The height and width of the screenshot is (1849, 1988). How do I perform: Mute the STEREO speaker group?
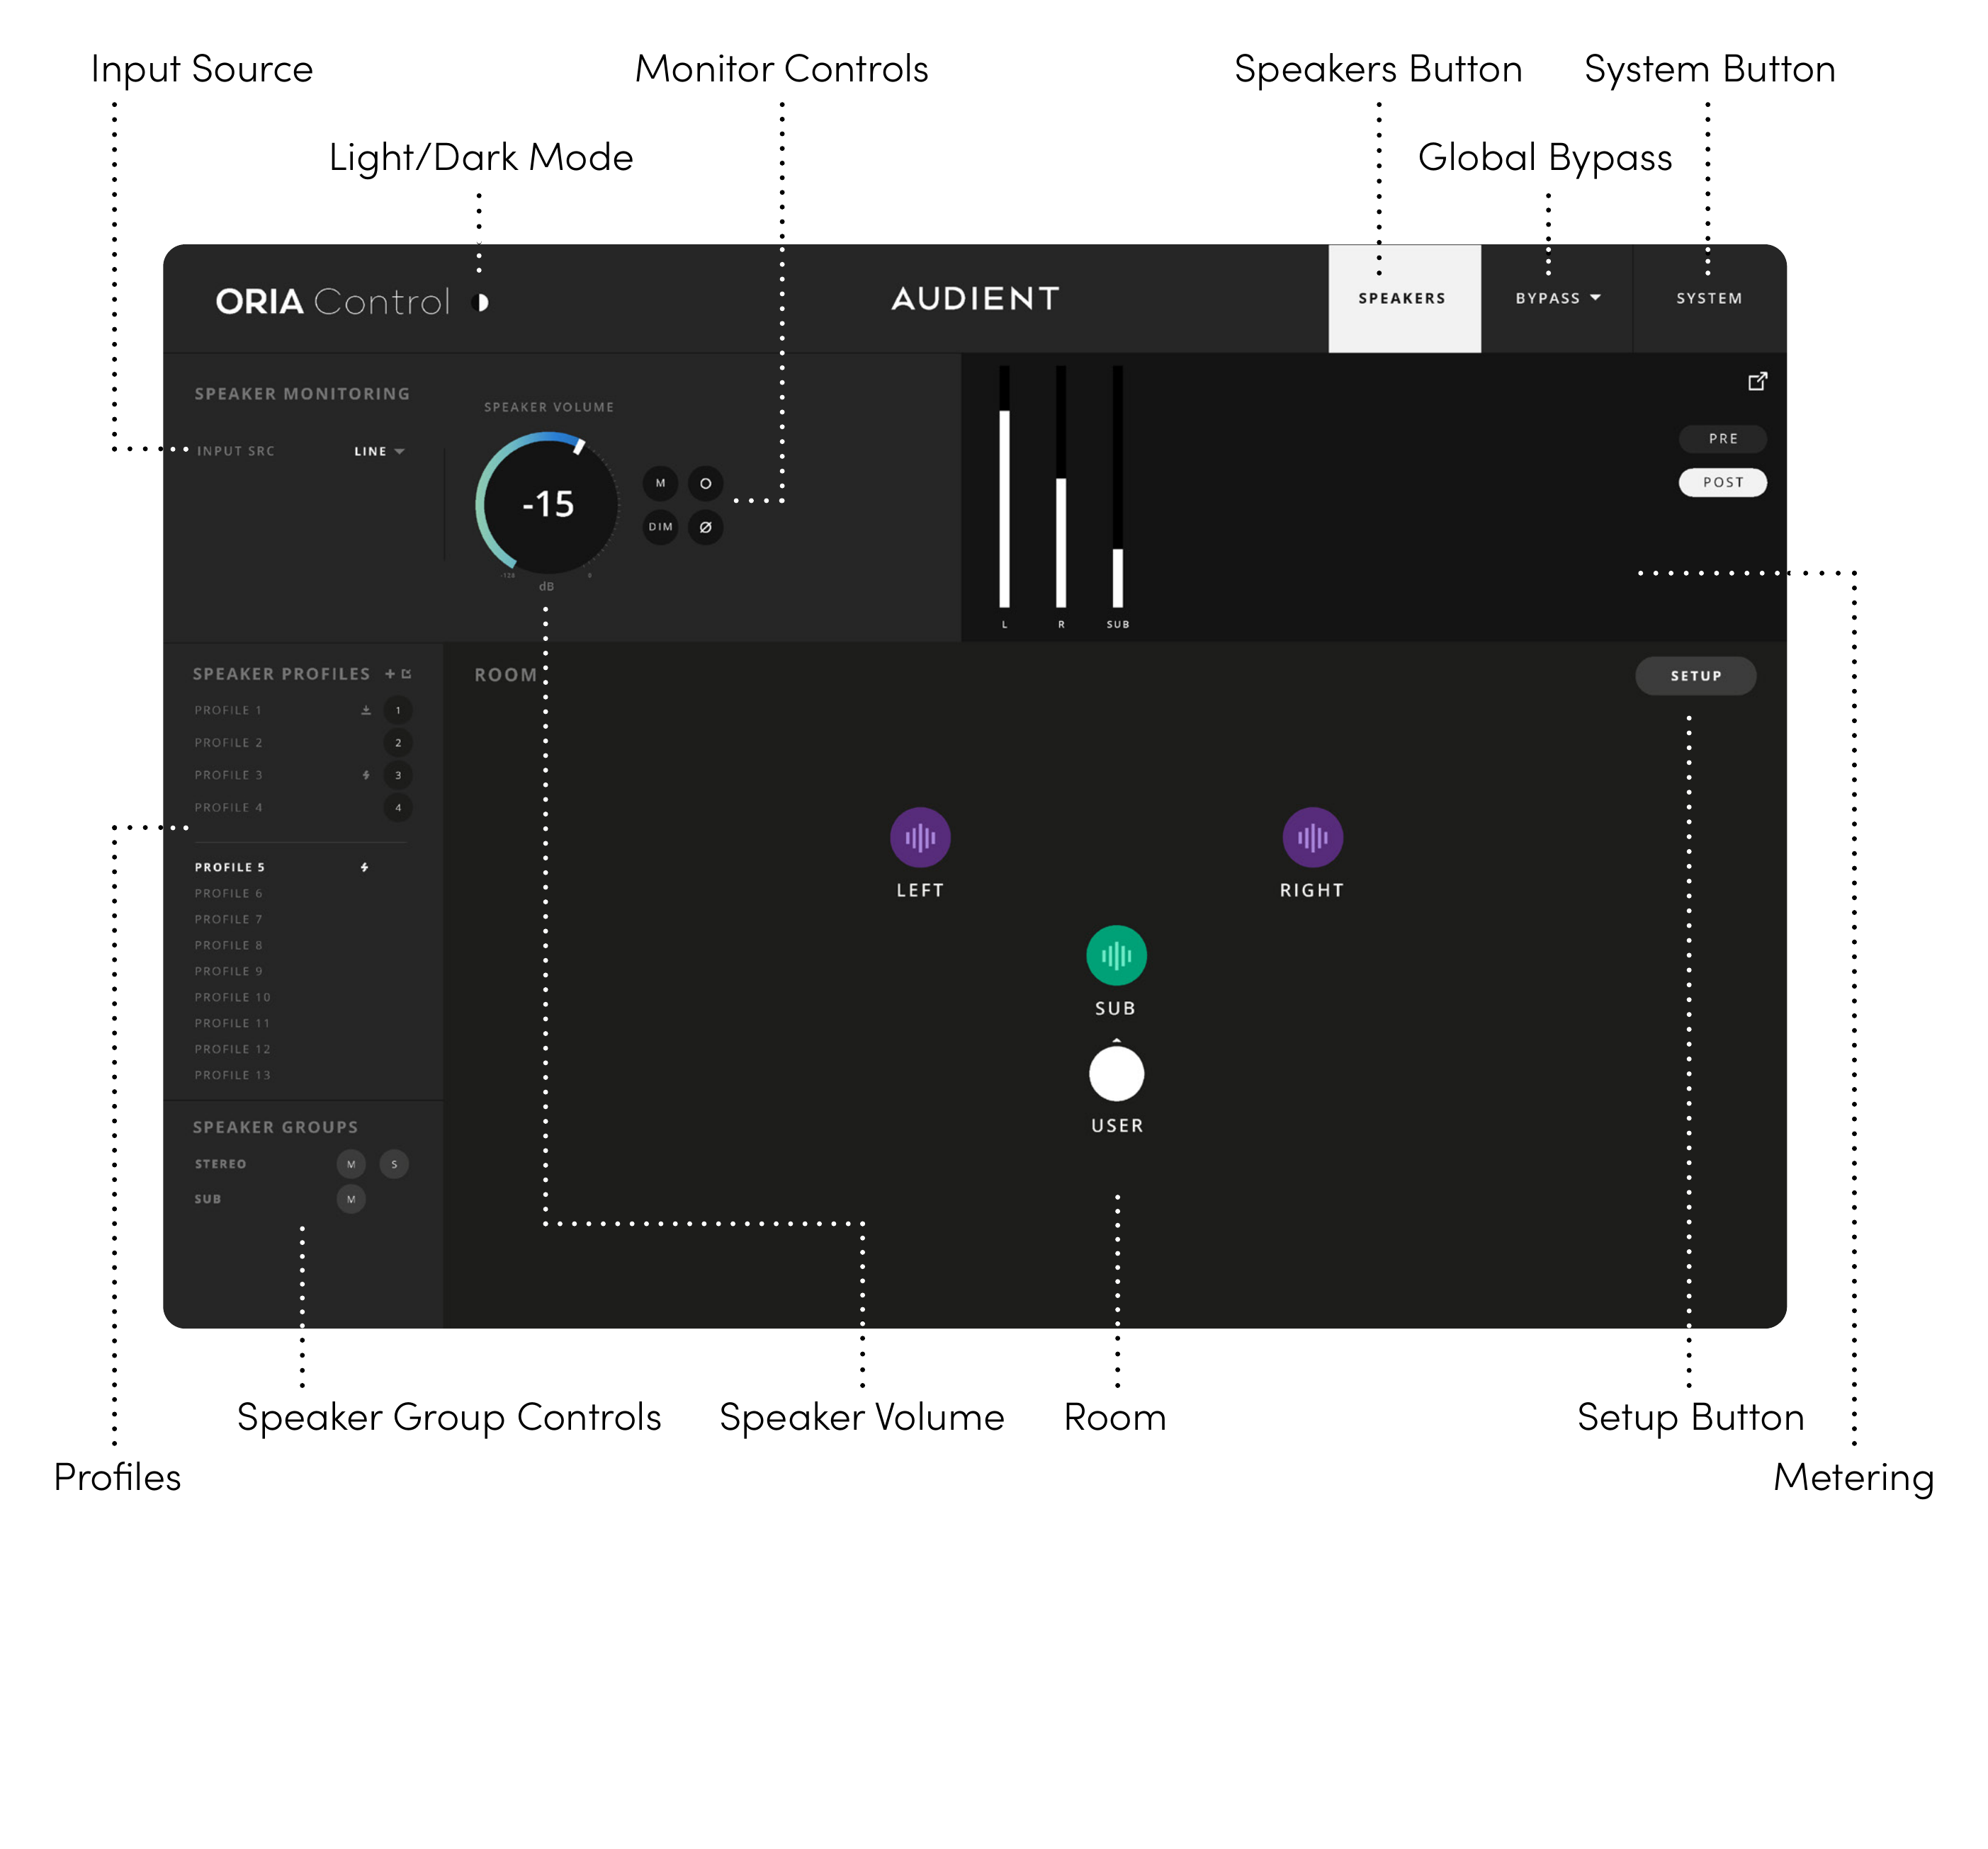pyautogui.click(x=351, y=1164)
